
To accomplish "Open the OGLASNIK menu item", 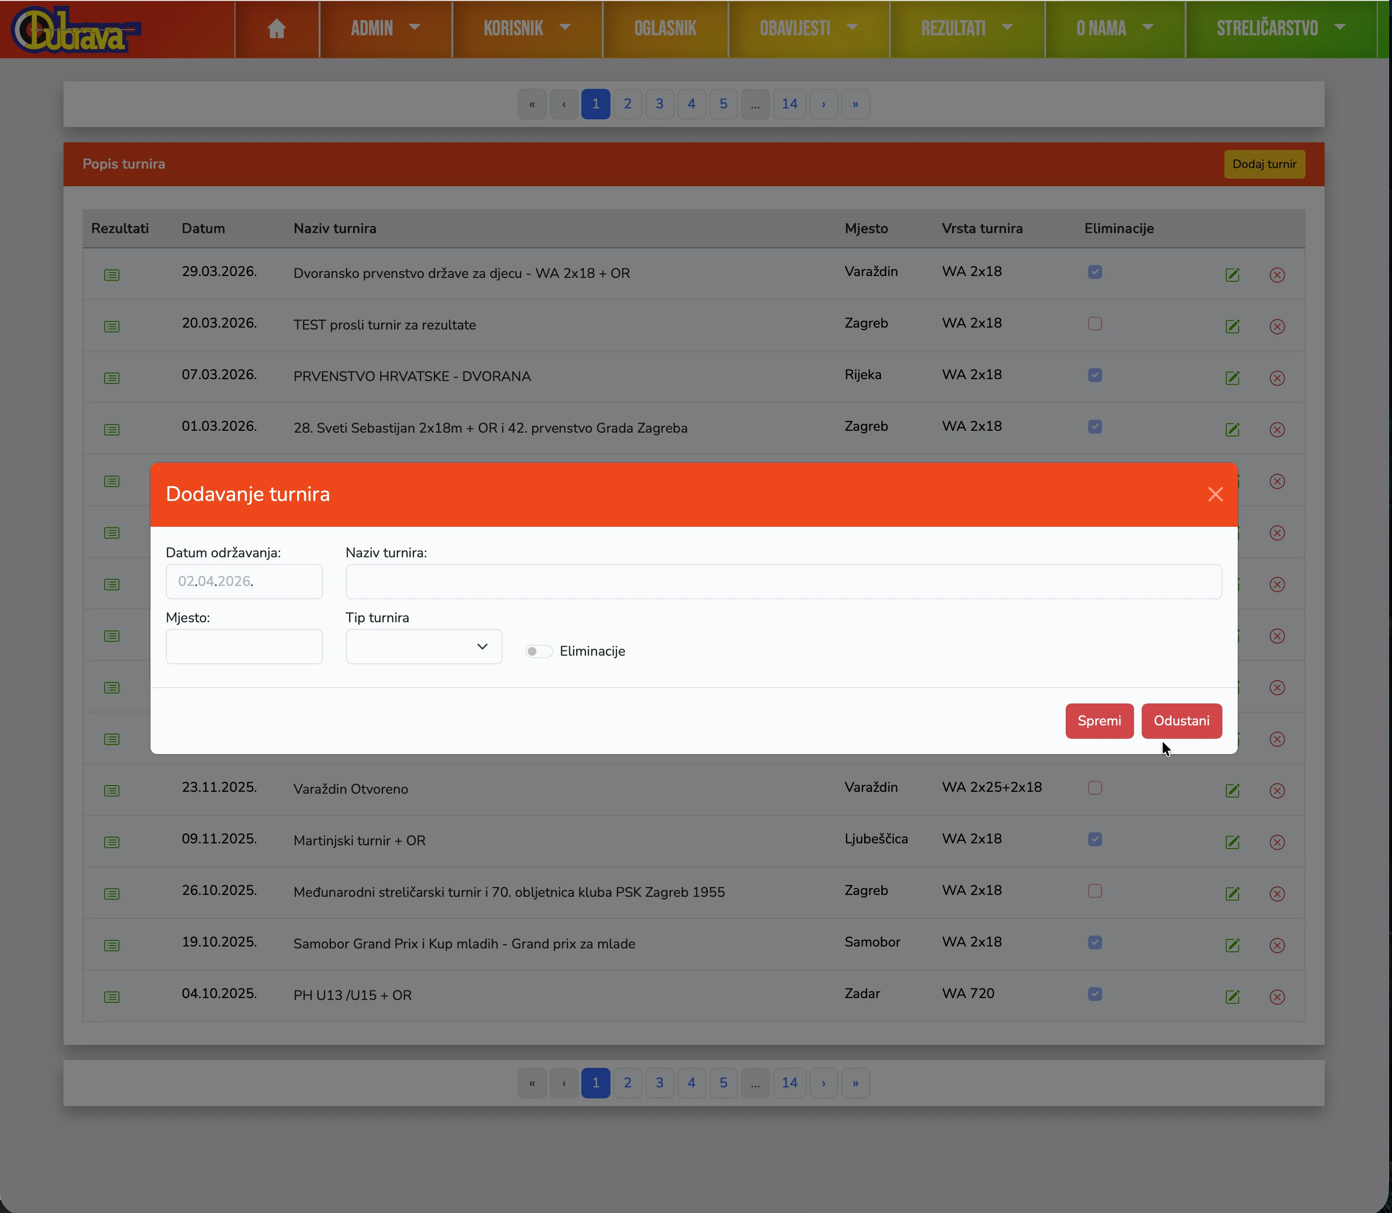I will [x=665, y=29].
